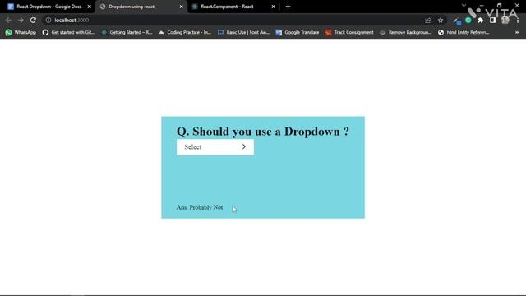Close the React.Component – React tab
The height and width of the screenshot is (296, 526).
tap(273, 7)
